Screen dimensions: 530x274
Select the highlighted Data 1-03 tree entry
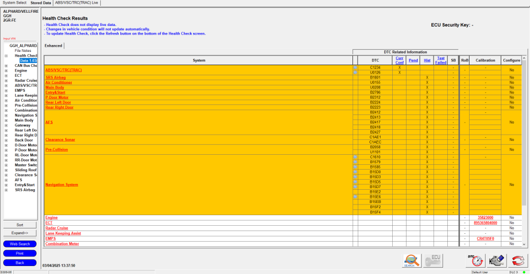coord(28,61)
